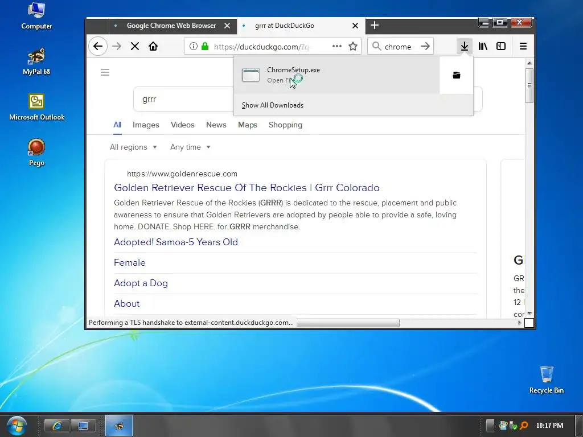Open the browser hamburger menu
The height and width of the screenshot is (437, 583).
tap(523, 47)
